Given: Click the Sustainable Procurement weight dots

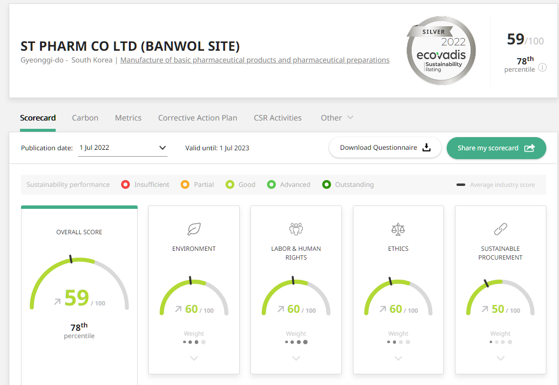Looking at the screenshot, I should pyautogui.click(x=500, y=342).
